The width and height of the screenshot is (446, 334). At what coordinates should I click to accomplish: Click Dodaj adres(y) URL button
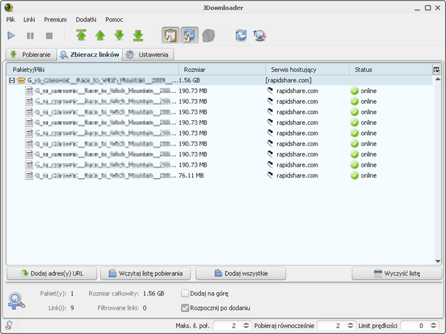coord(52,273)
